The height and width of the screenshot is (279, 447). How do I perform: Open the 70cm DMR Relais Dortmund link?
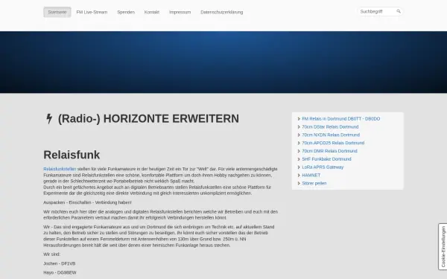329,151
